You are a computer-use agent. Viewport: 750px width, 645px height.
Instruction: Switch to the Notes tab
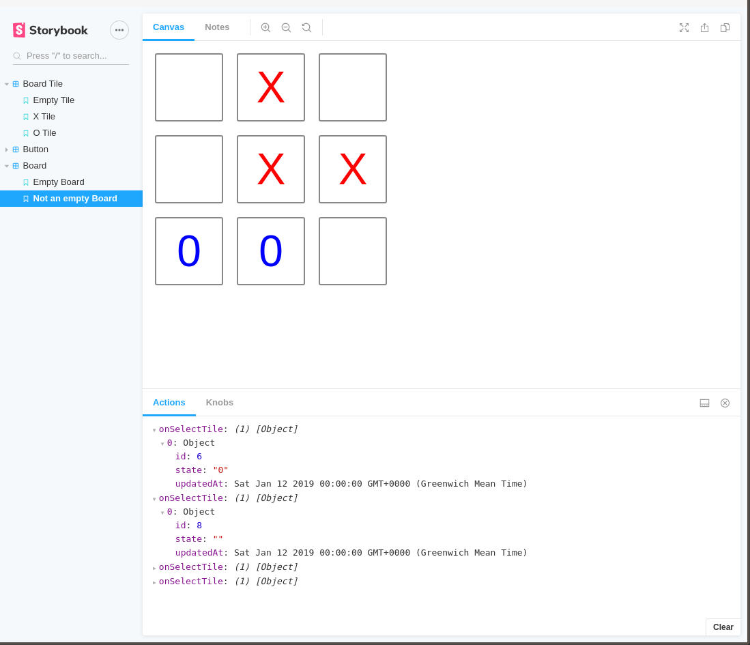(x=217, y=27)
